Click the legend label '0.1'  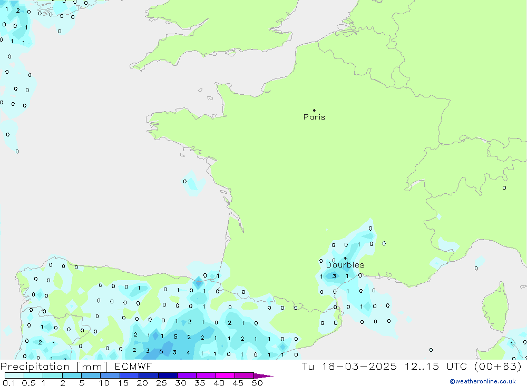[x=9, y=383]
